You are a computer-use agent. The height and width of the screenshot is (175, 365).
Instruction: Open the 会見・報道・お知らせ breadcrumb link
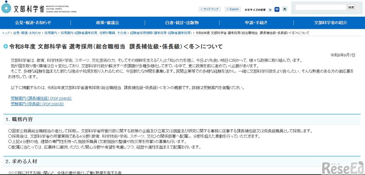(x=27, y=33)
